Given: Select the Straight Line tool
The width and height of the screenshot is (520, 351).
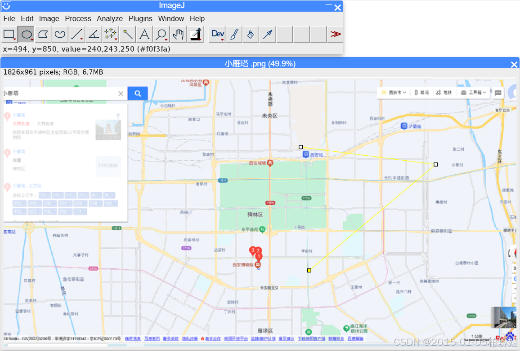Looking at the screenshot, I should 77,34.
